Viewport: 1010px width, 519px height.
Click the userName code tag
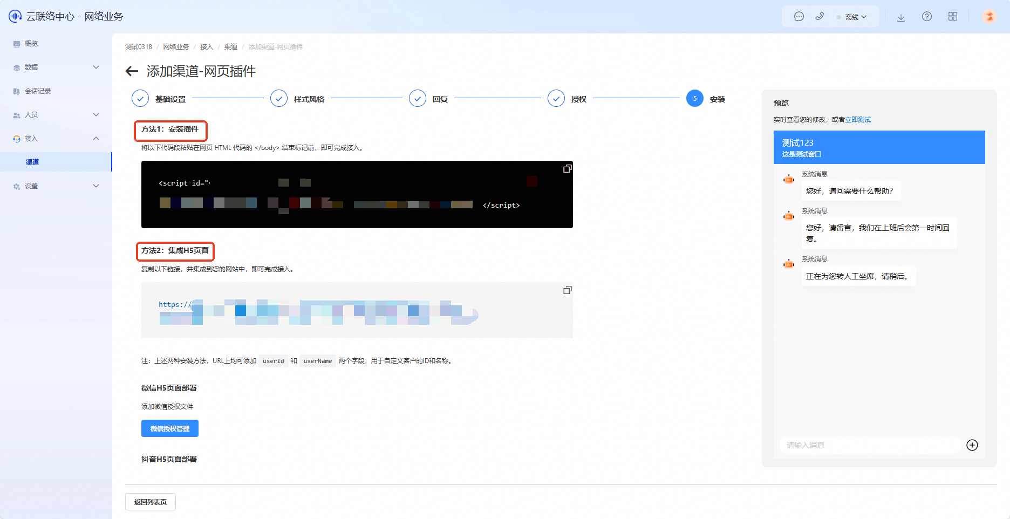coord(318,361)
